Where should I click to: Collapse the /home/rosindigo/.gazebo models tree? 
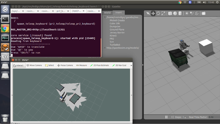pyautogui.click(x=105, y=17)
